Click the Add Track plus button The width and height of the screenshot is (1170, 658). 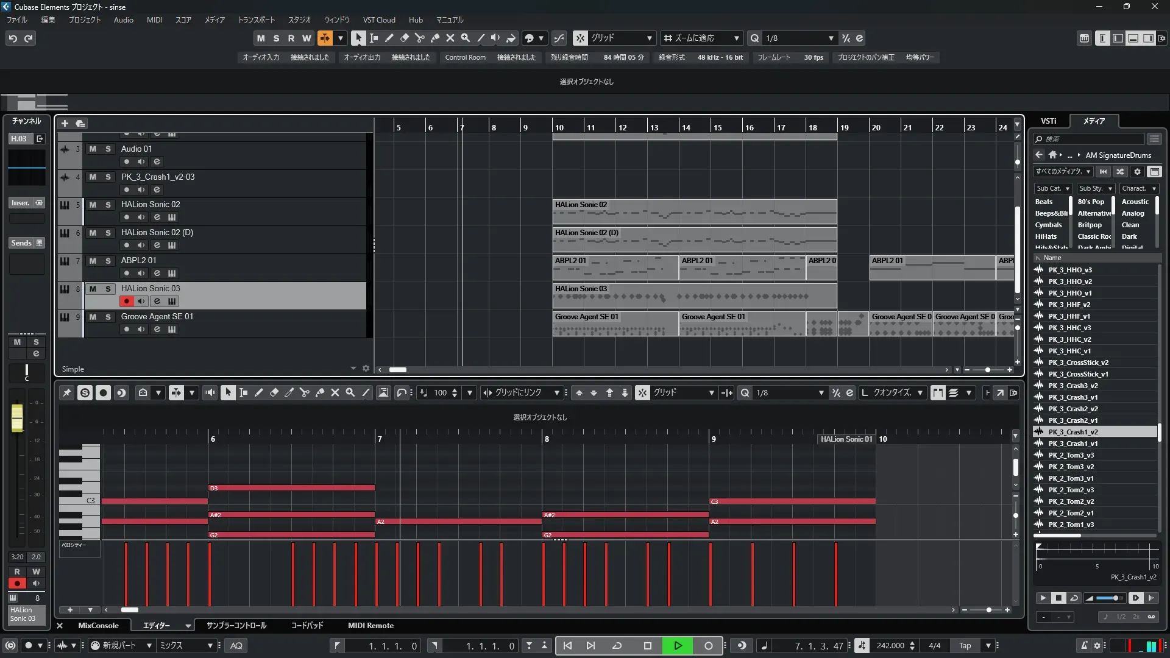(x=65, y=123)
